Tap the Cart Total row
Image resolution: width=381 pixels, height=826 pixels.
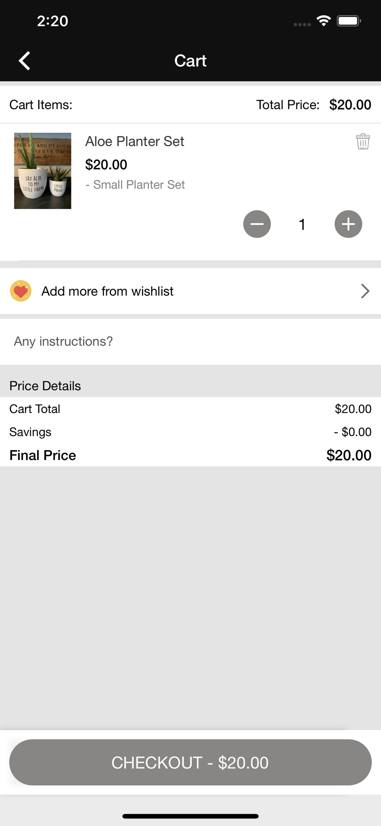190,409
